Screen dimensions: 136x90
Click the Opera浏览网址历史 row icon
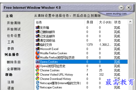pos(38,66)
